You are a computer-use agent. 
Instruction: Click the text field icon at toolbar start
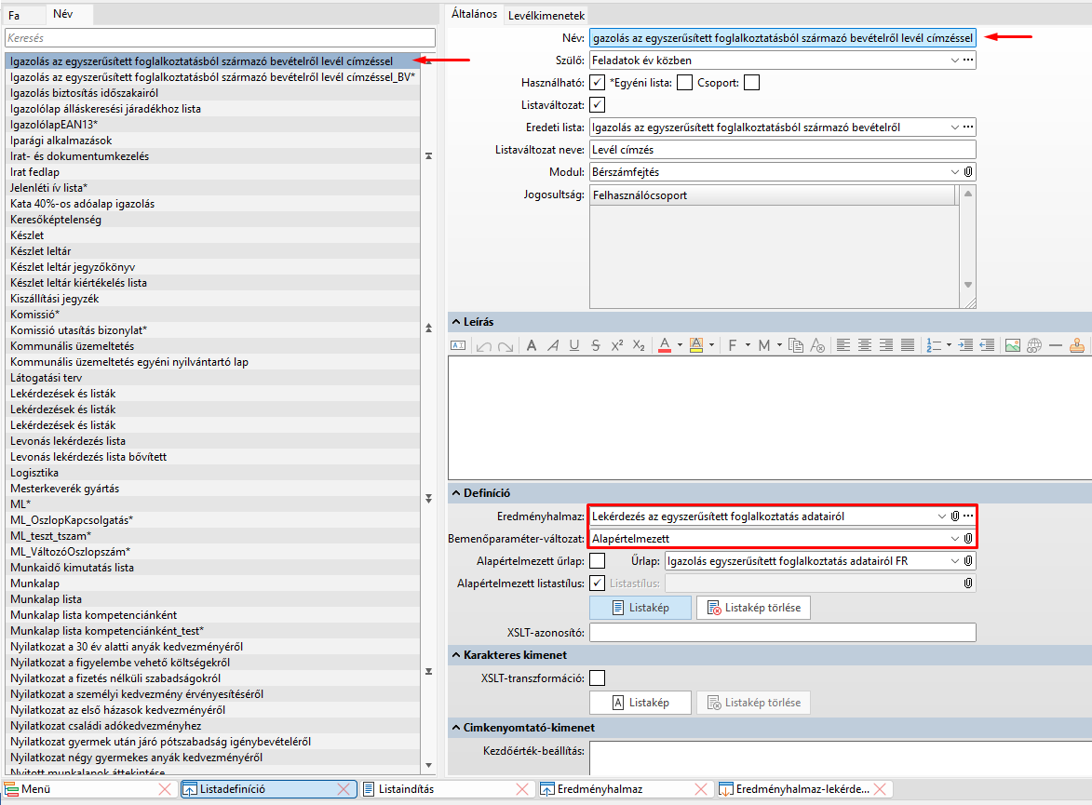(457, 345)
